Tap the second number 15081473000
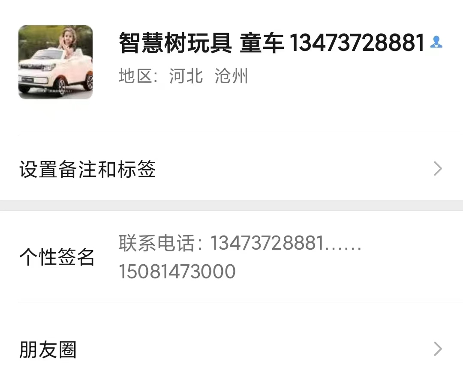The image size is (463, 391). click(x=177, y=271)
